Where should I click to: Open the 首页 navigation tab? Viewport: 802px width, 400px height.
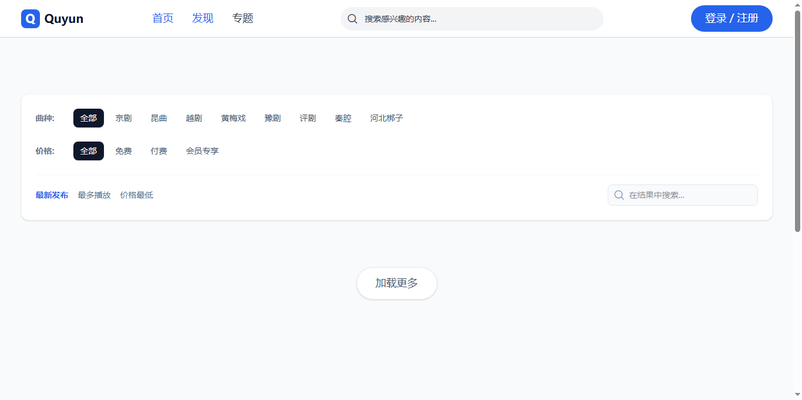tap(163, 18)
